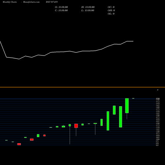Click the "Monthly Charts" title text
165x165 pixels.
[10, 2]
